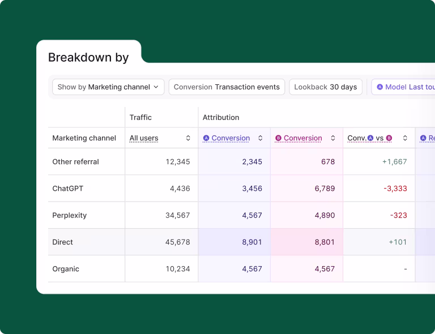The height and width of the screenshot is (334, 435).
Task: Sort by B Conversion column arrows
Action: 333,138
